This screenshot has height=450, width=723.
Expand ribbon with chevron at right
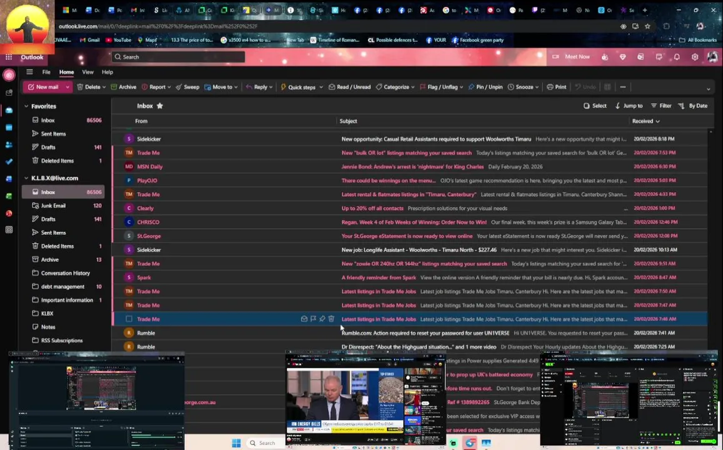(708, 89)
